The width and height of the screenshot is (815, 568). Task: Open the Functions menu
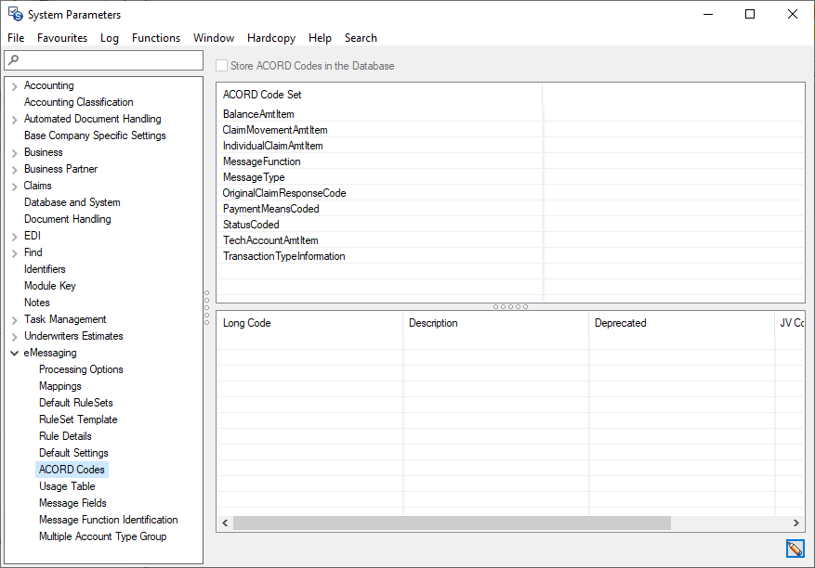click(x=155, y=38)
